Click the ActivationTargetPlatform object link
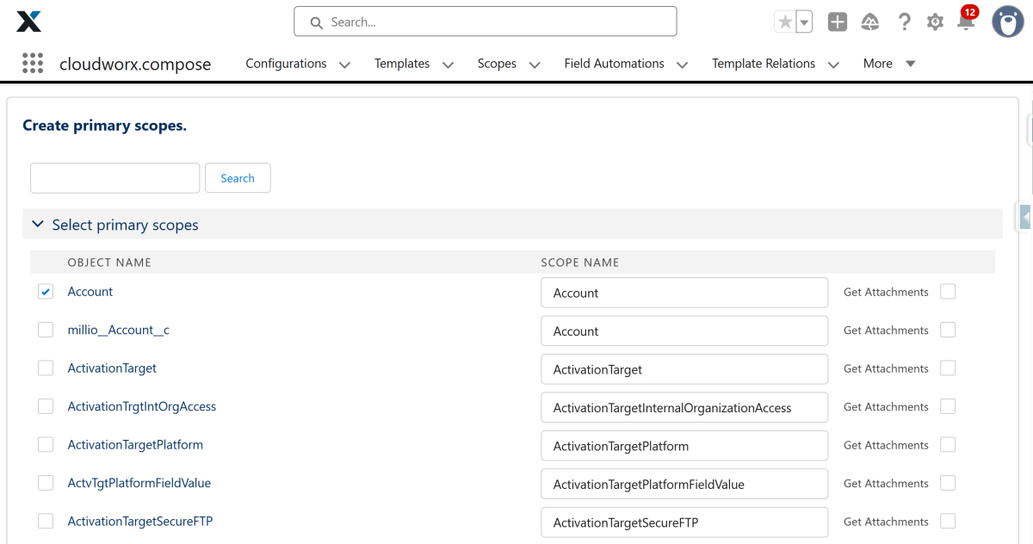This screenshot has height=544, width=1033. (135, 445)
